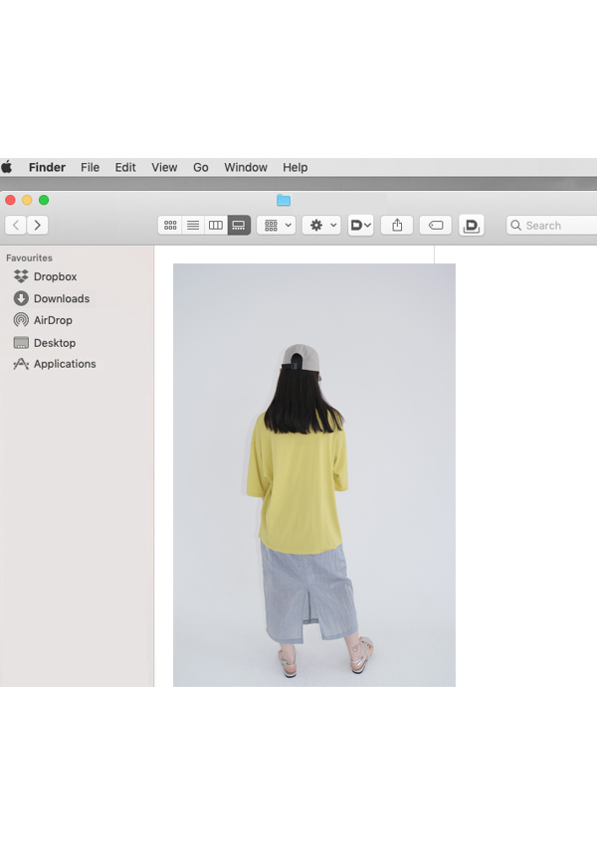Screen dimensions: 597x845
Task: Switch to icon view in toolbar
Action: (170, 226)
